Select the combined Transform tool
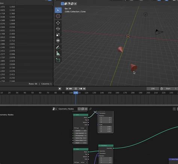The image size is (178, 164). [x=58, y=41]
